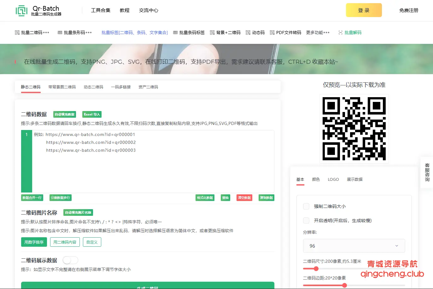This screenshot has height=289, width=433.
Task: Click the 动态码 QR icon
Action: (248, 32)
